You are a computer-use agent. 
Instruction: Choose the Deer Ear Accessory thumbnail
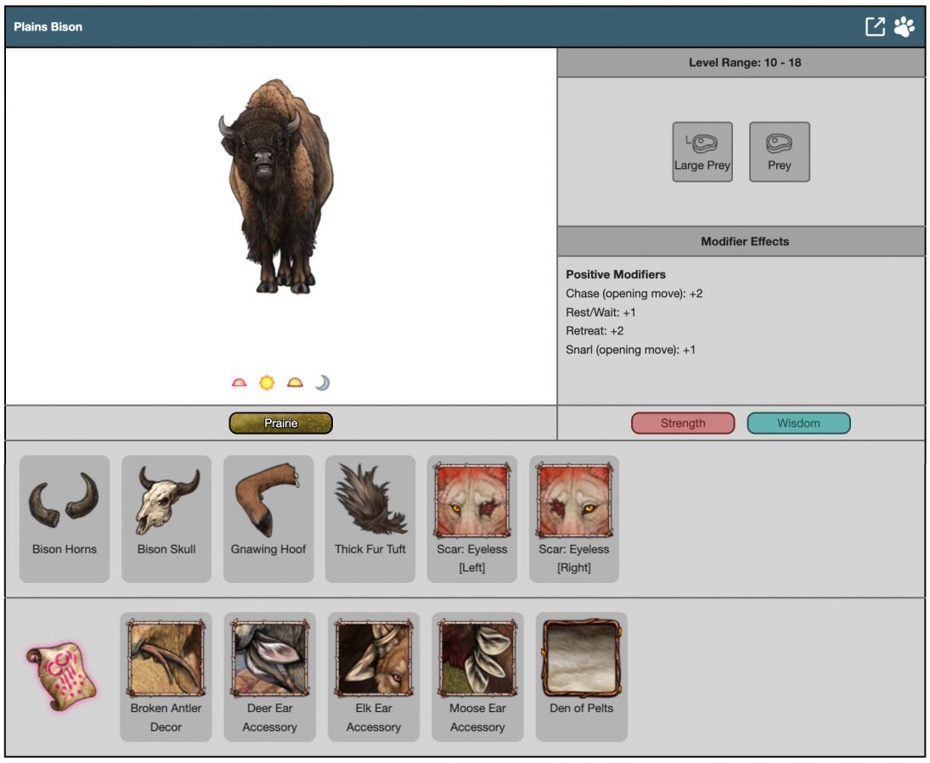(x=269, y=659)
